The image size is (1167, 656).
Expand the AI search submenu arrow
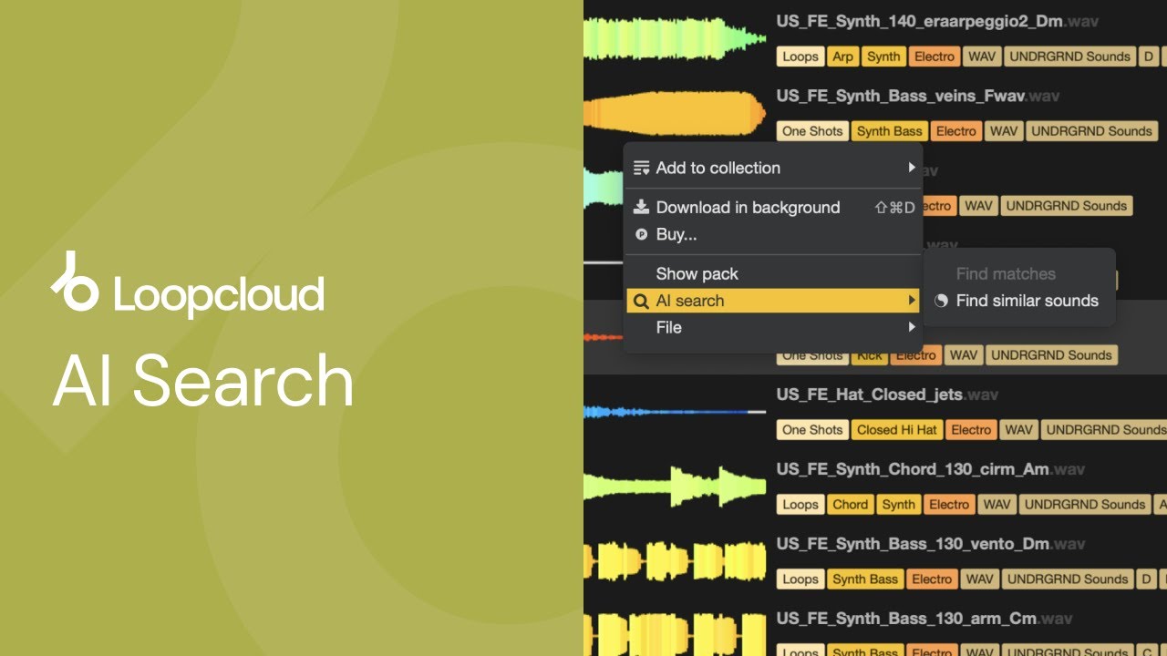(x=911, y=301)
